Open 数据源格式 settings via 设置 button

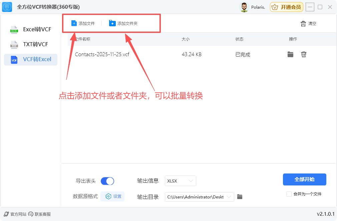click(x=112, y=196)
